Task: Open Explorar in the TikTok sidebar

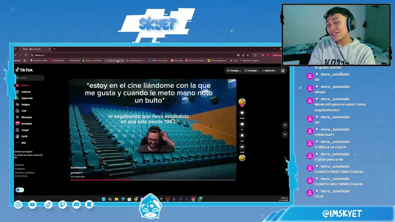Action: [23, 92]
